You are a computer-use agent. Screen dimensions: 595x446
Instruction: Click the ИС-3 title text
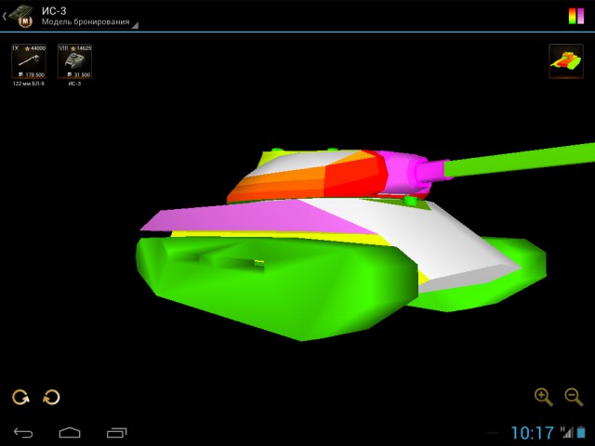[54, 10]
